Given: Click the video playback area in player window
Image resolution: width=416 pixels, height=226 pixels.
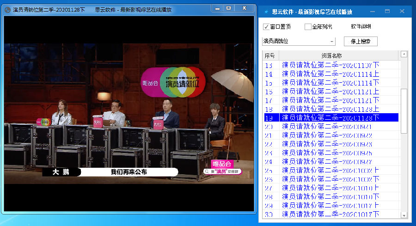Looking at the screenshot, I should click(129, 114).
